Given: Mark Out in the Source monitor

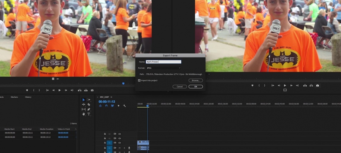Looking at the screenshot, I should pos(39,90).
